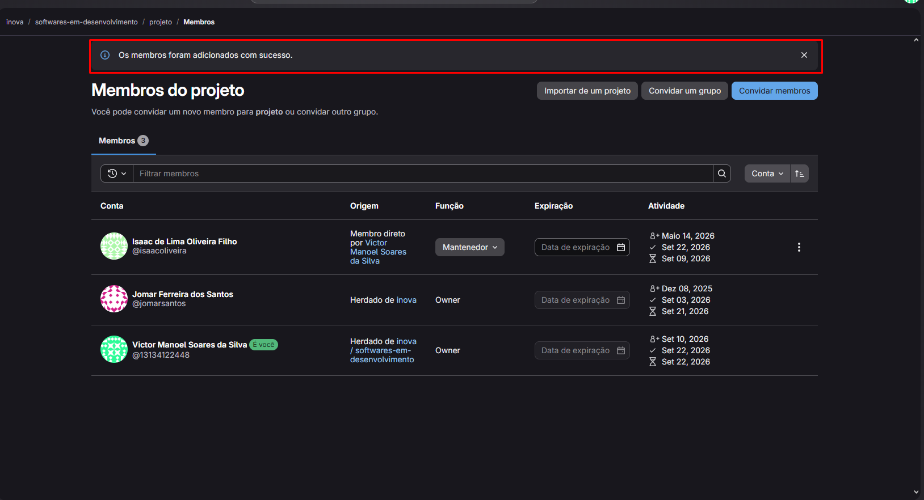Open Isaac de Lima Oliveira Filho's profile name

184,241
